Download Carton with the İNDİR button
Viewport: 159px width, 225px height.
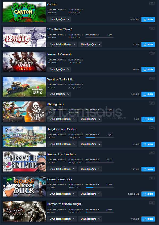[x=148, y=19]
